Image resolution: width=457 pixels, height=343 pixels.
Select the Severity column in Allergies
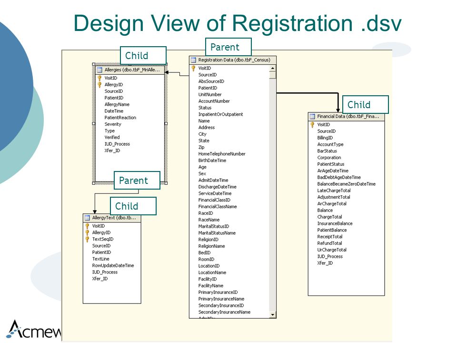pyautogui.click(x=113, y=124)
